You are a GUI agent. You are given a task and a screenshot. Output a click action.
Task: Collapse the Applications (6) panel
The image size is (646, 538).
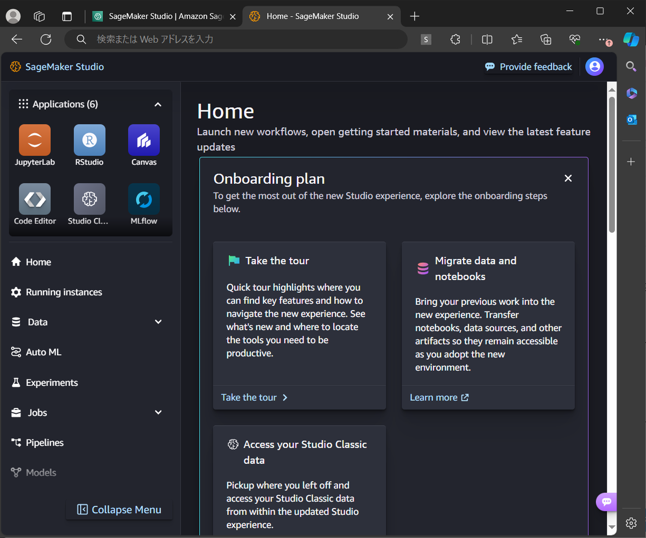click(x=158, y=104)
